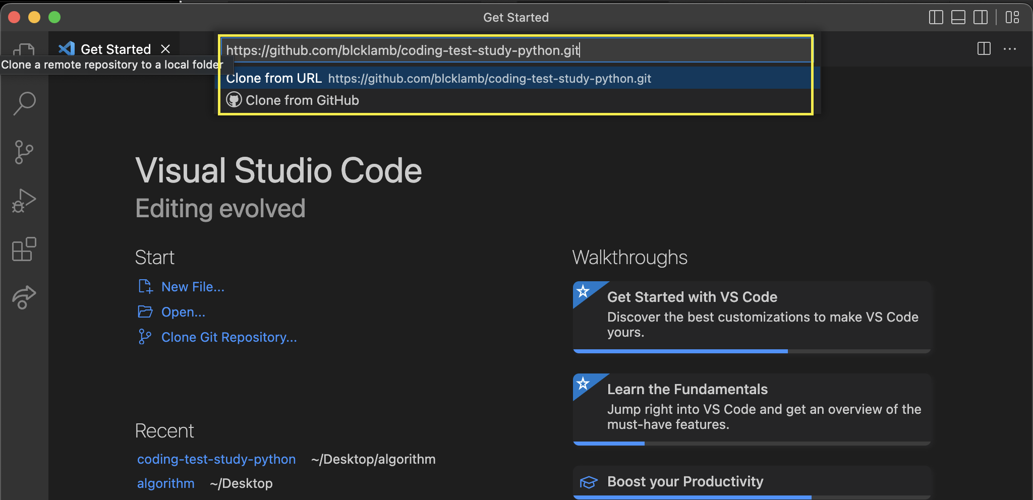Click the "Editing evolved" subtitle text

point(220,209)
